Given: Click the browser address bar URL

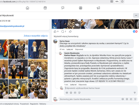Looking at the screenshot, I should 23,2.
